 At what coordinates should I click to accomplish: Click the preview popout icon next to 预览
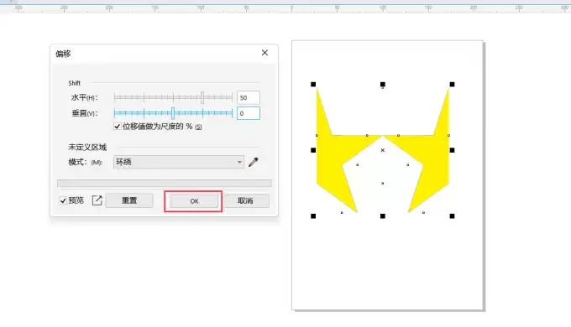click(97, 200)
